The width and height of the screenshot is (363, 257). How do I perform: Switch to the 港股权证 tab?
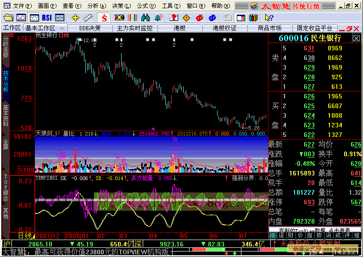pos(224,28)
